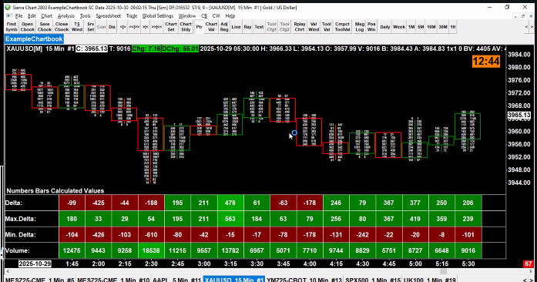Viewport: 537px width, 282px height.
Task: Select the Ray drawing tool
Action: [x=247, y=27]
